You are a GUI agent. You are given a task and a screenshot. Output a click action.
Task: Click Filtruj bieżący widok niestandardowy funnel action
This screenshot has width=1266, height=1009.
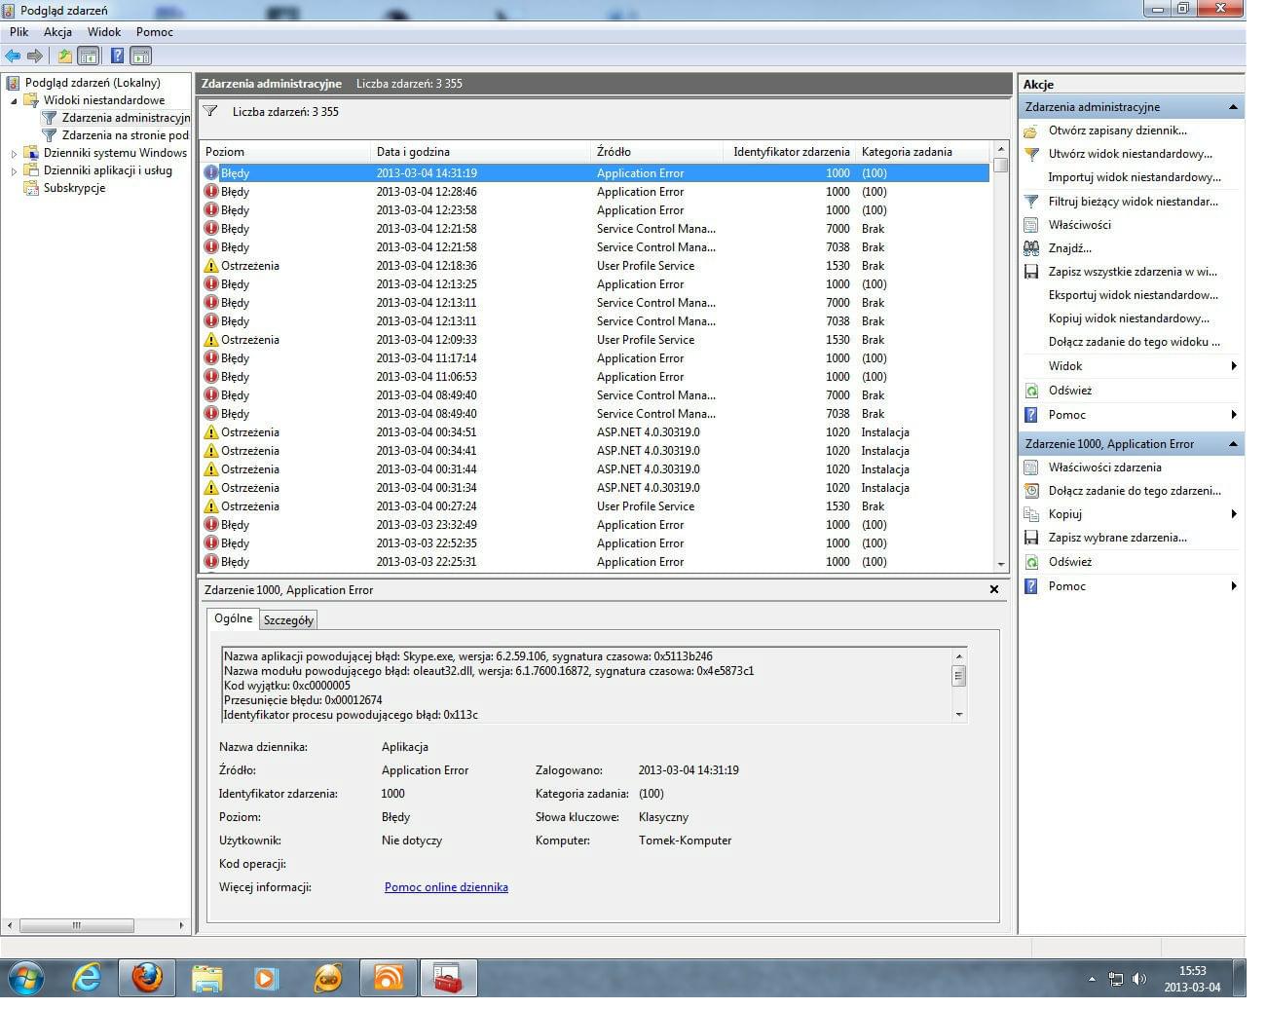point(1132,202)
